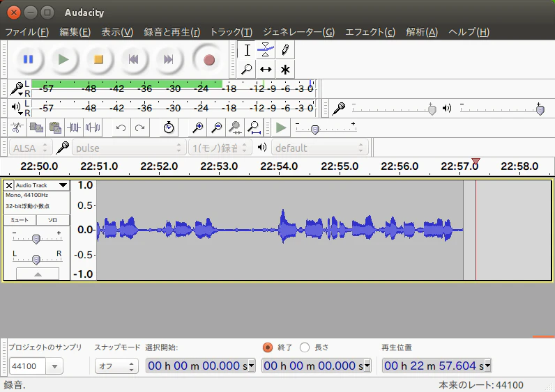555x392 pixels.
Task: Click the playback speed slider knob
Action: (314, 130)
